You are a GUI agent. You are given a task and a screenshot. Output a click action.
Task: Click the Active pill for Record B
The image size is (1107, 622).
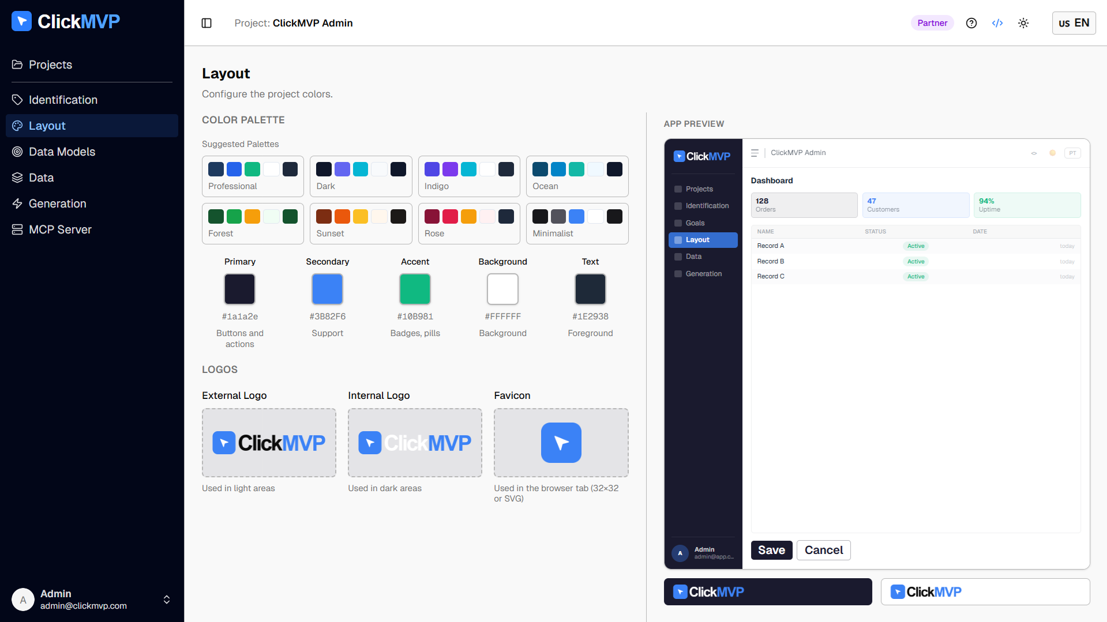[915, 262]
